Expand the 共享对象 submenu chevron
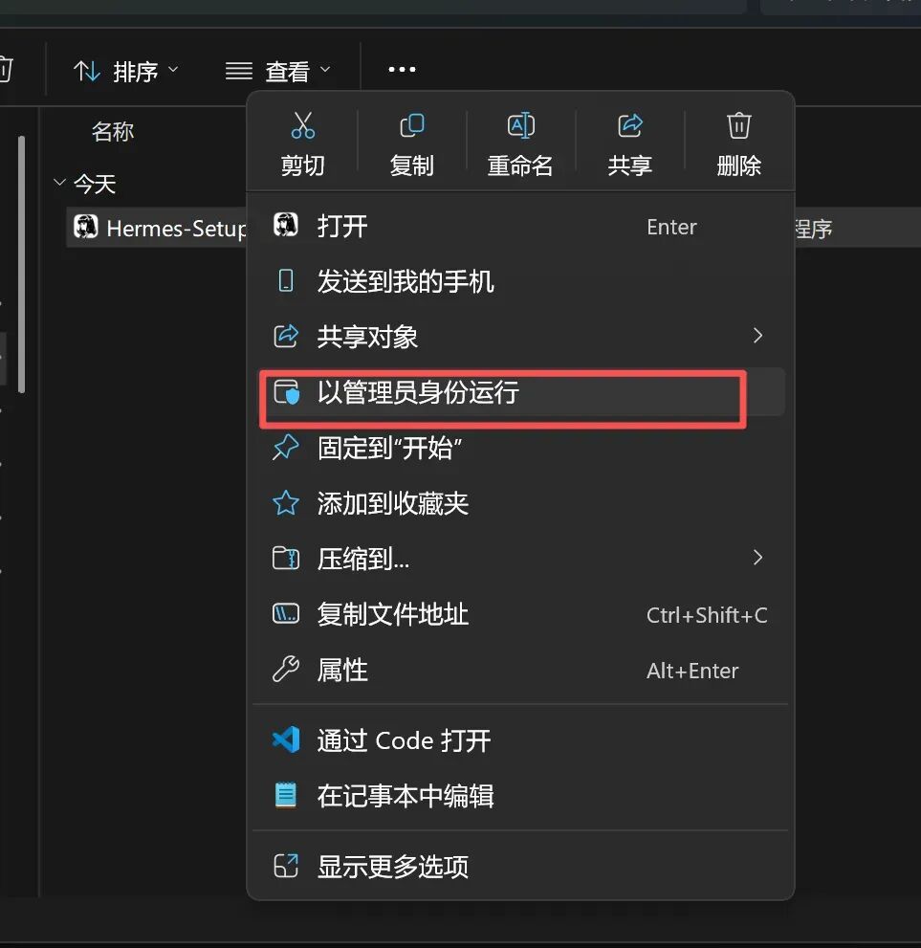 757,336
